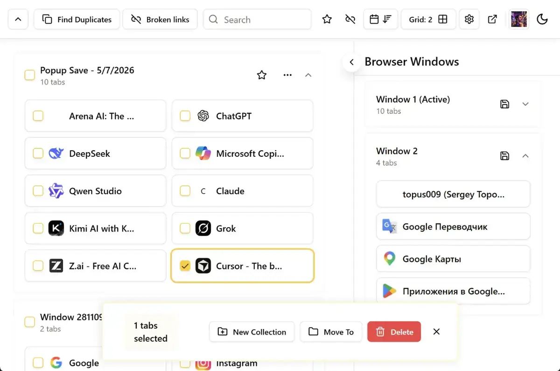The image size is (560, 371).
Task: Click the DeepSeek whale icon
Action: pos(56,153)
